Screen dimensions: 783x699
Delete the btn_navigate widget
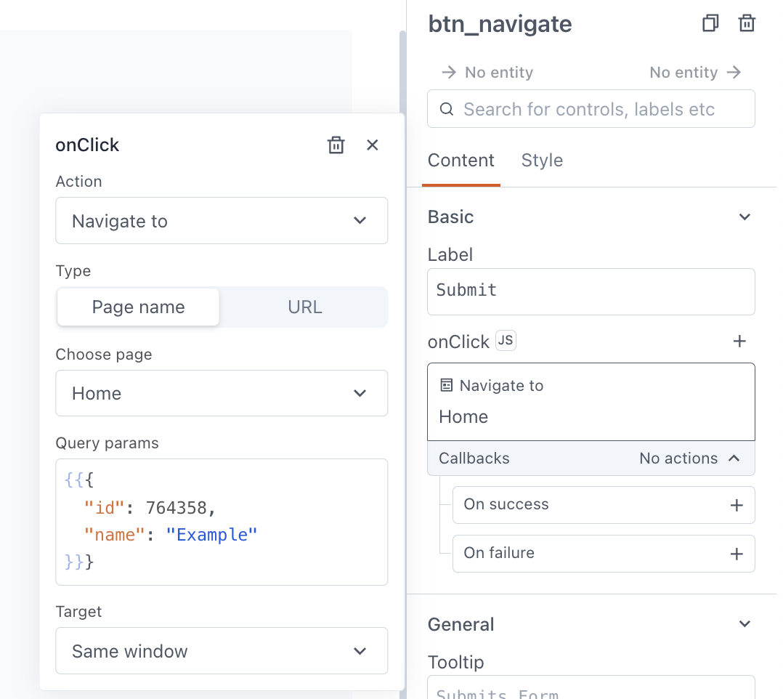747,24
